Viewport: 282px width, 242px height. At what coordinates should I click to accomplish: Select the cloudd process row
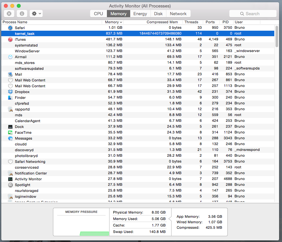(138, 144)
